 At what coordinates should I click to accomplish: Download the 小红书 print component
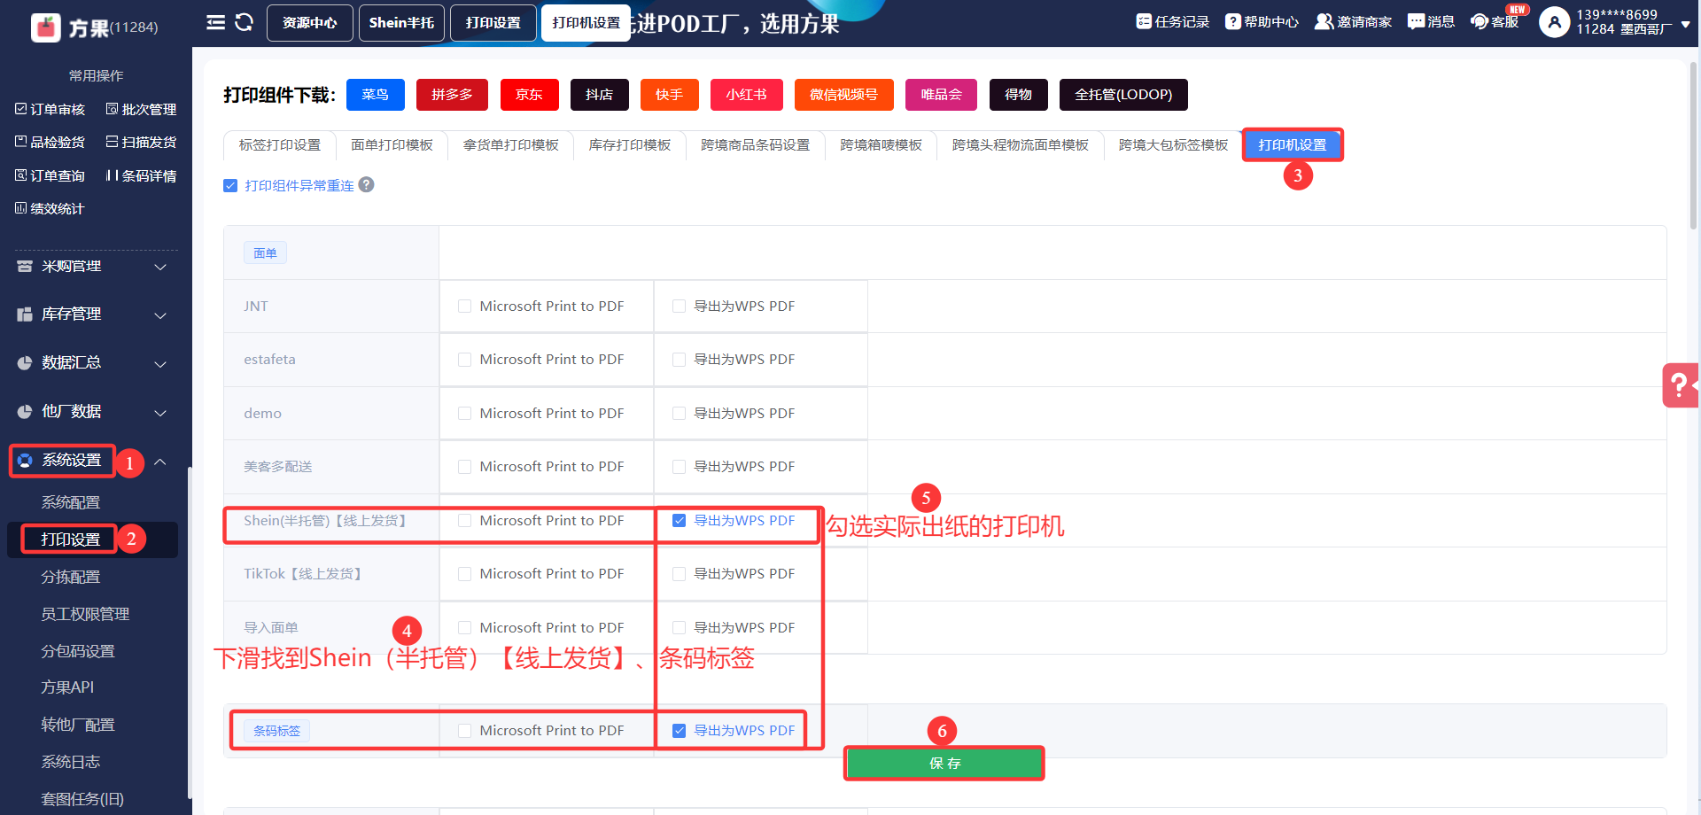[x=747, y=95]
